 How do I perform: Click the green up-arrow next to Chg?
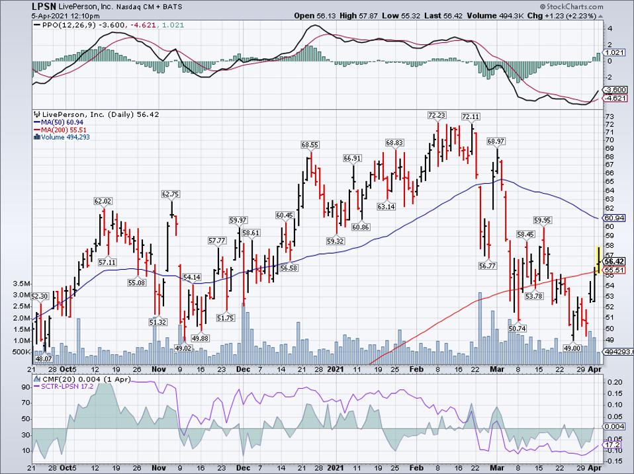(600, 17)
